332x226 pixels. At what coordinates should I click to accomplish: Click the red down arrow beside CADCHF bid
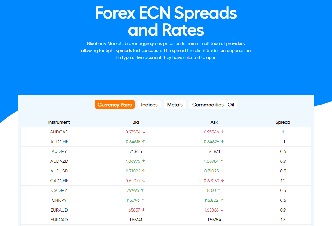[x=144, y=181]
